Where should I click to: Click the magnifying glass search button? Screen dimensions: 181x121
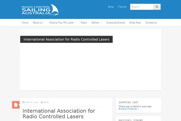pos(157,7)
